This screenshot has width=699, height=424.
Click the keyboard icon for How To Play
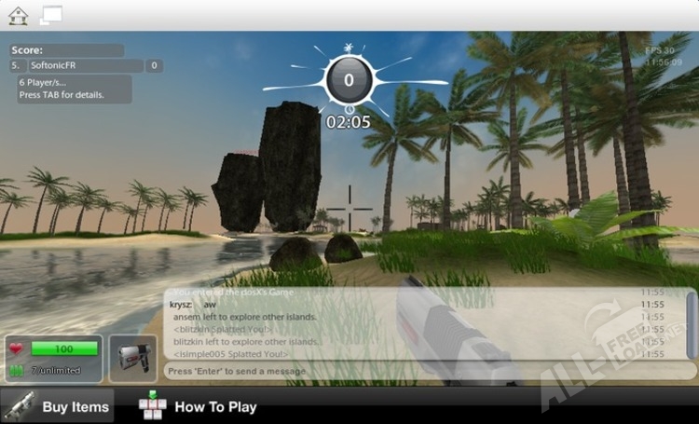[151, 406]
